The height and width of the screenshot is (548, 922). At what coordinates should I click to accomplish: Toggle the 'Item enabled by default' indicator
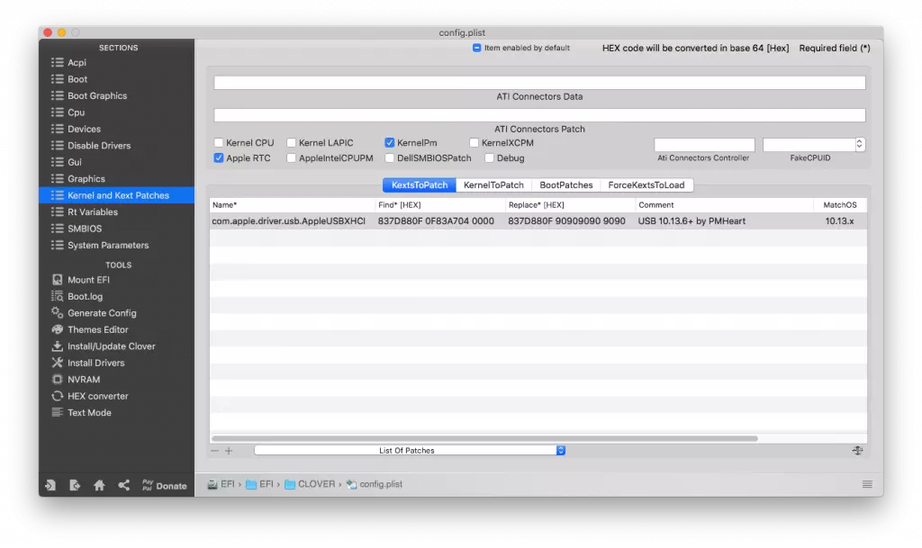[x=477, y=48]
